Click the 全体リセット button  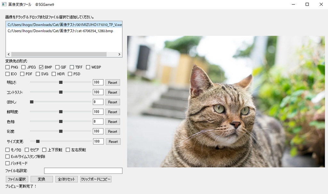click(x=67, y=179)
